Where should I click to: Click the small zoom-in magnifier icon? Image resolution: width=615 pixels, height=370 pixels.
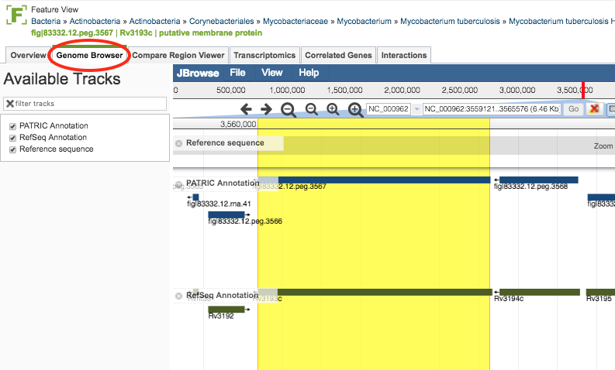pos(333,109)
